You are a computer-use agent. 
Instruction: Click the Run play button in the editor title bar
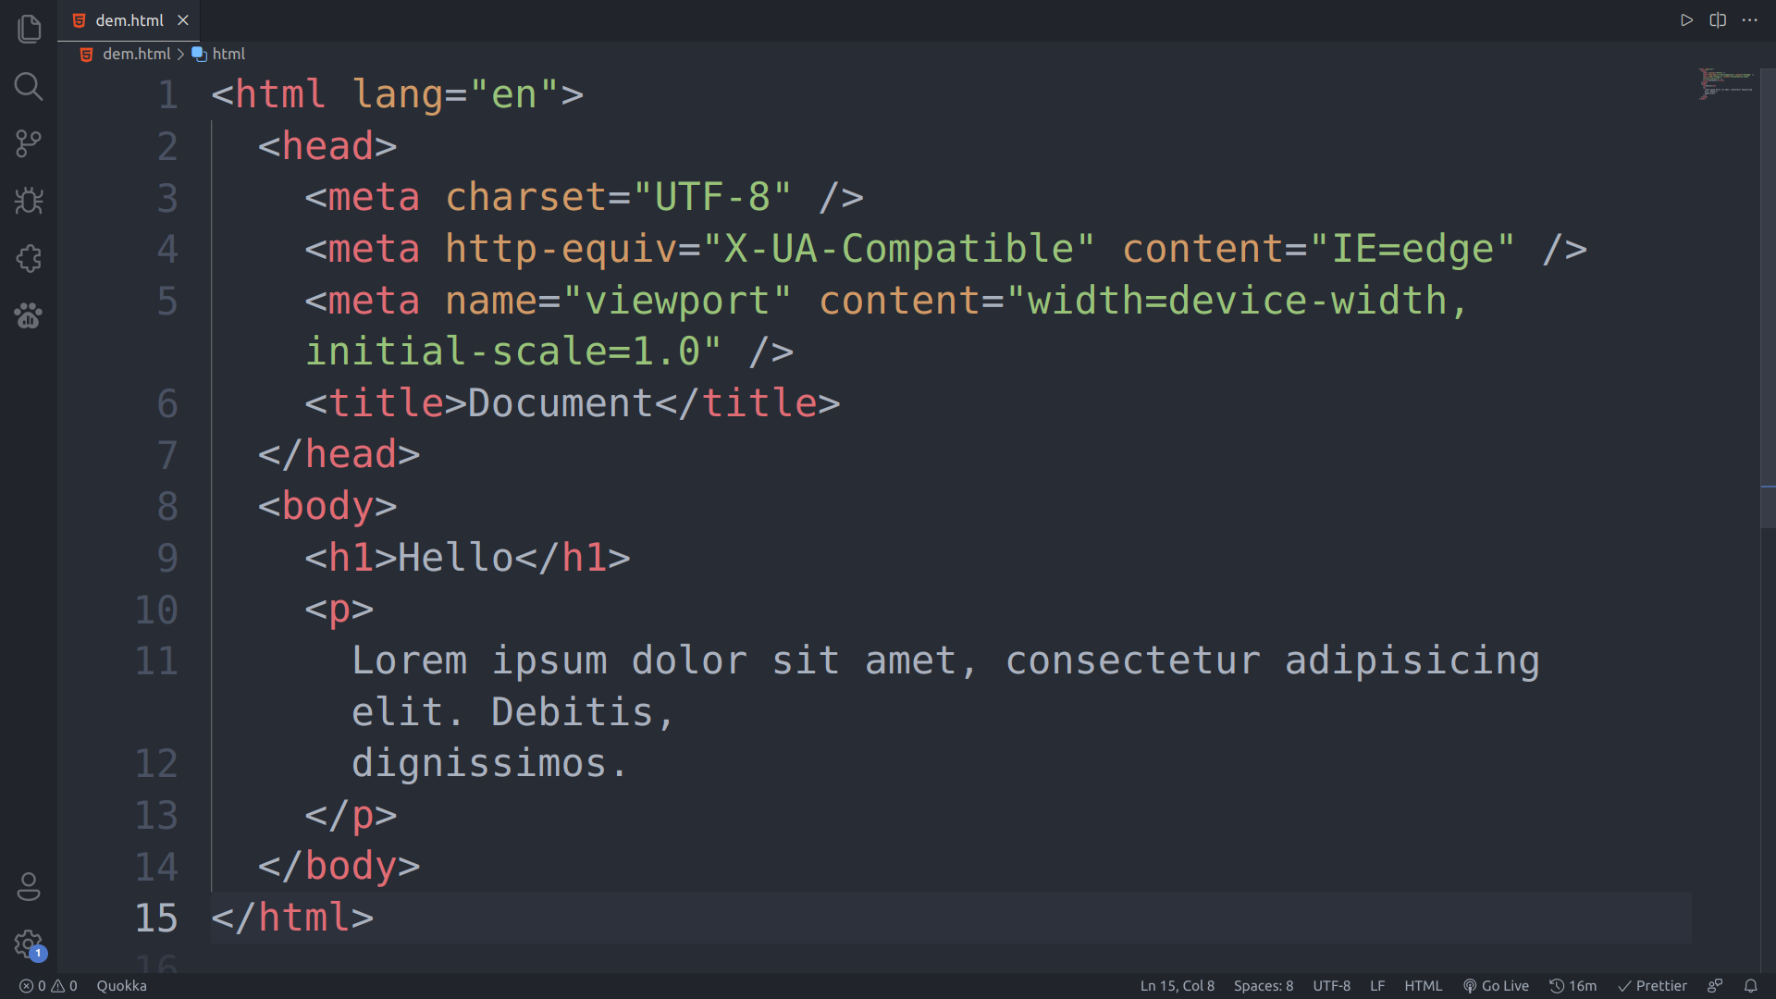tap(1686, 20)
